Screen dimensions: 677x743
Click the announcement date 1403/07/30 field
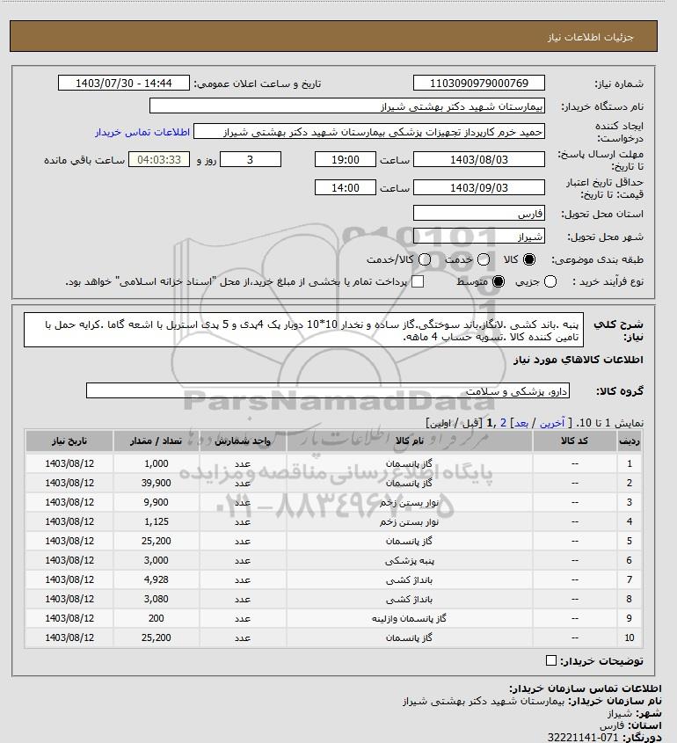124,83
